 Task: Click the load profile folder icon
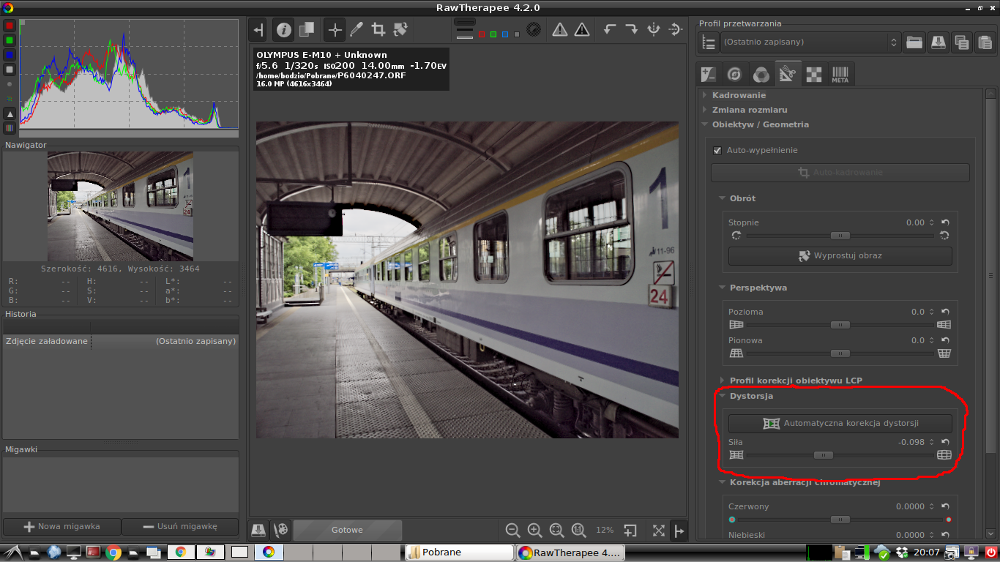click(x=914, y=42)
